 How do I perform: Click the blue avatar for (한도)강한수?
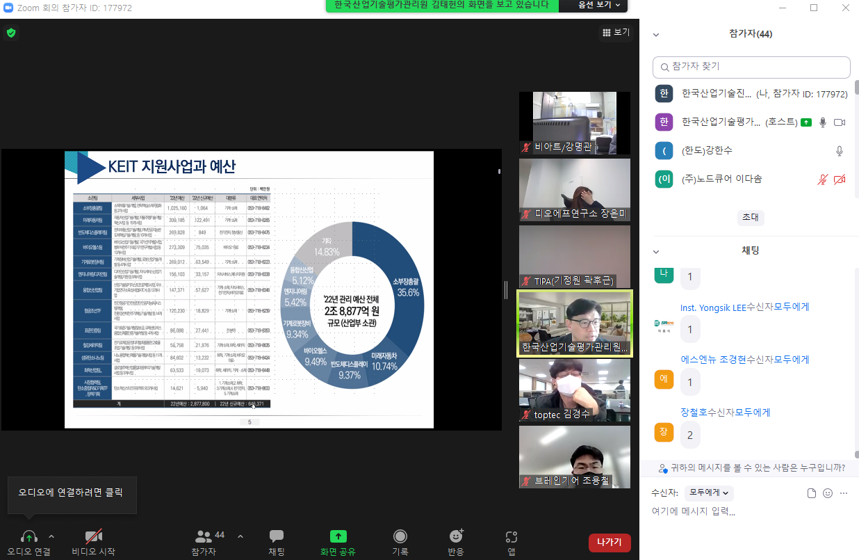664,150
